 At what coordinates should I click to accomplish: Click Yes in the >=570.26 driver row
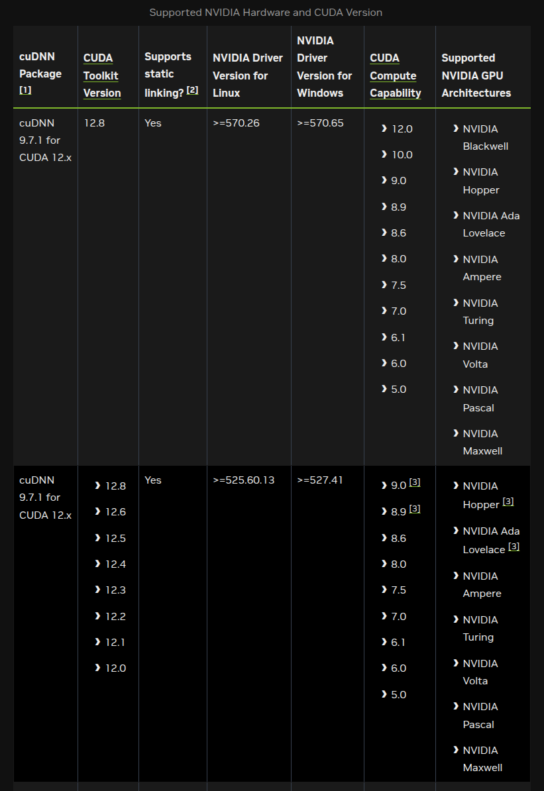pyautogui.click(x=153, y=123)
